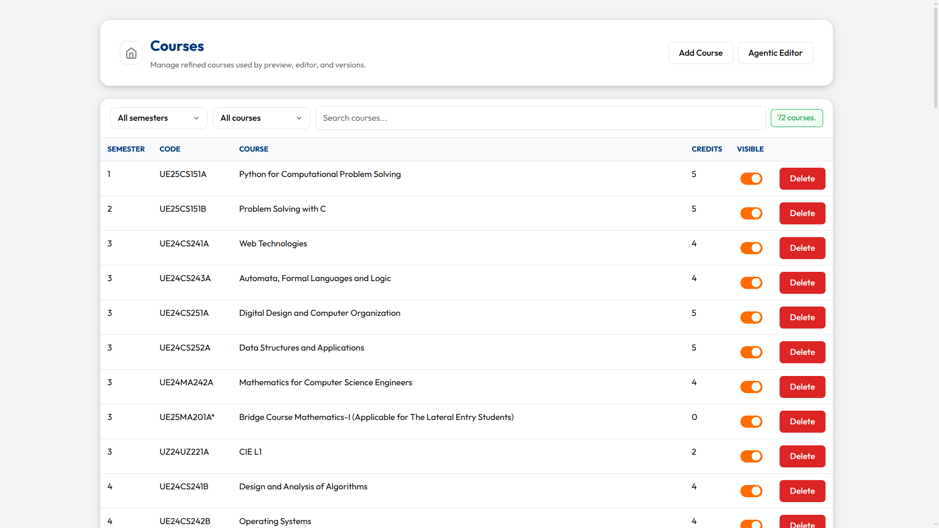Click the Add Course button

click(x=700, y=53)
